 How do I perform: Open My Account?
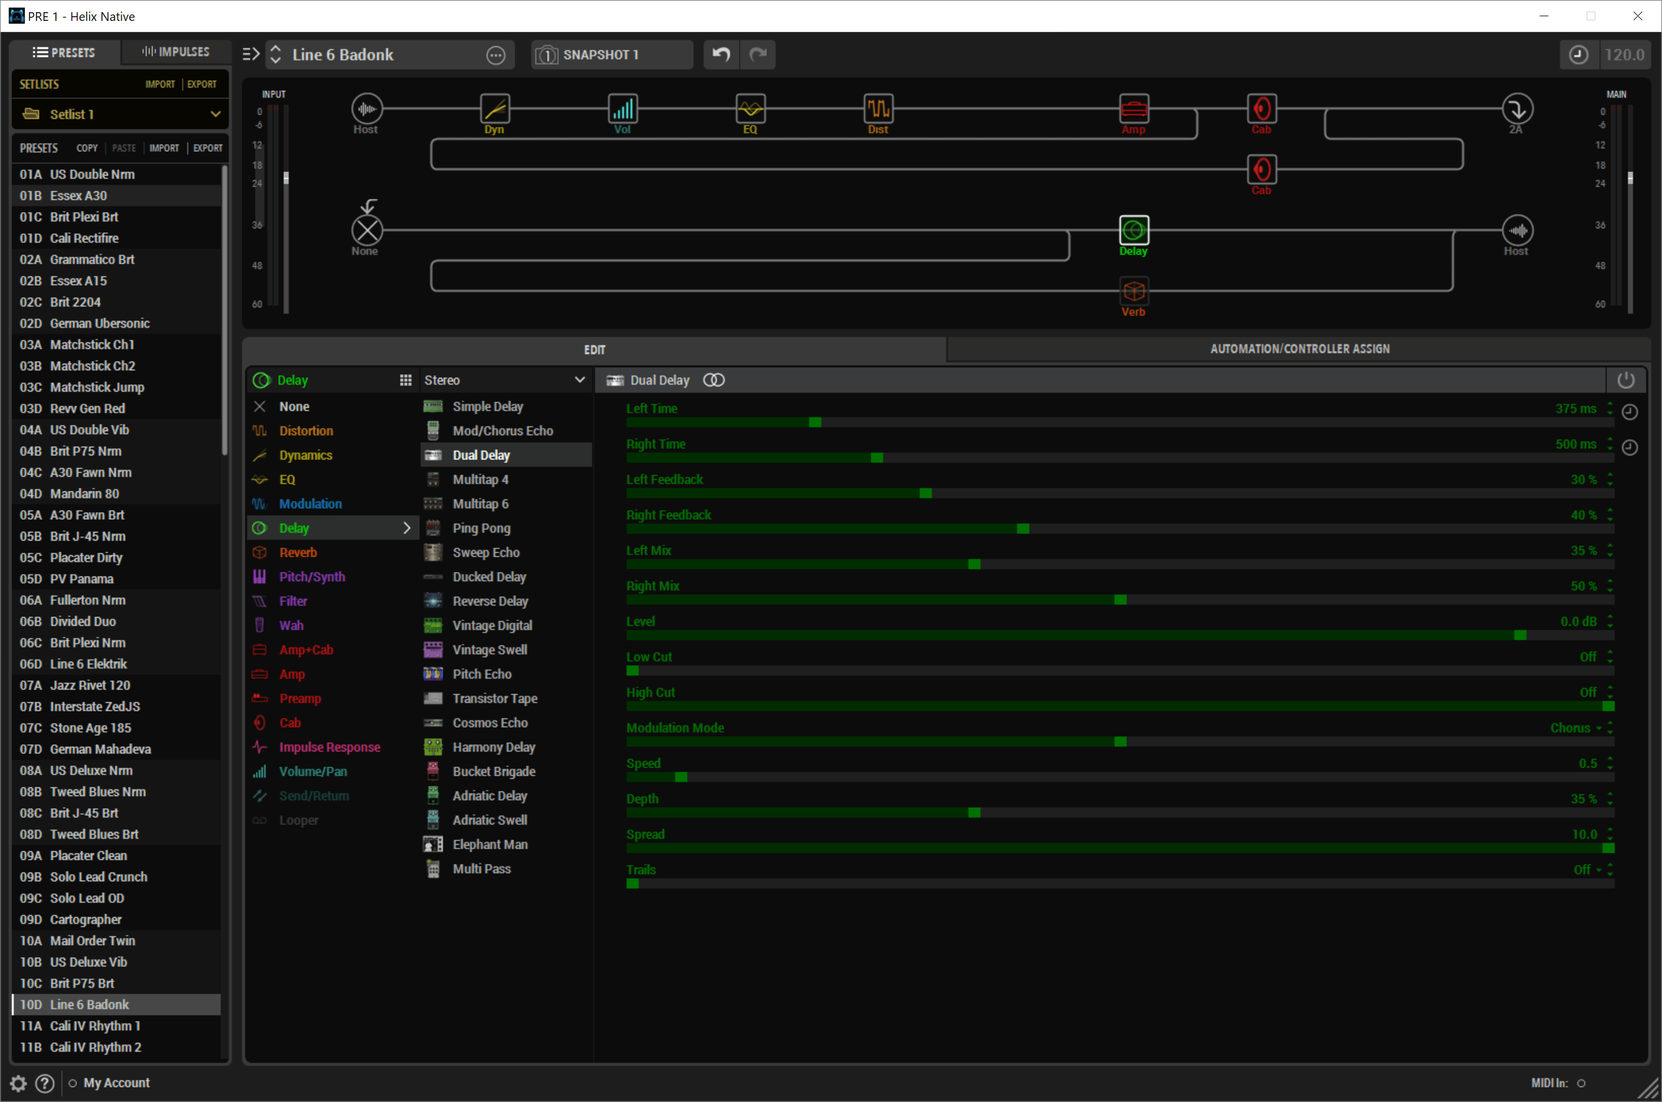click(117, 1083)
